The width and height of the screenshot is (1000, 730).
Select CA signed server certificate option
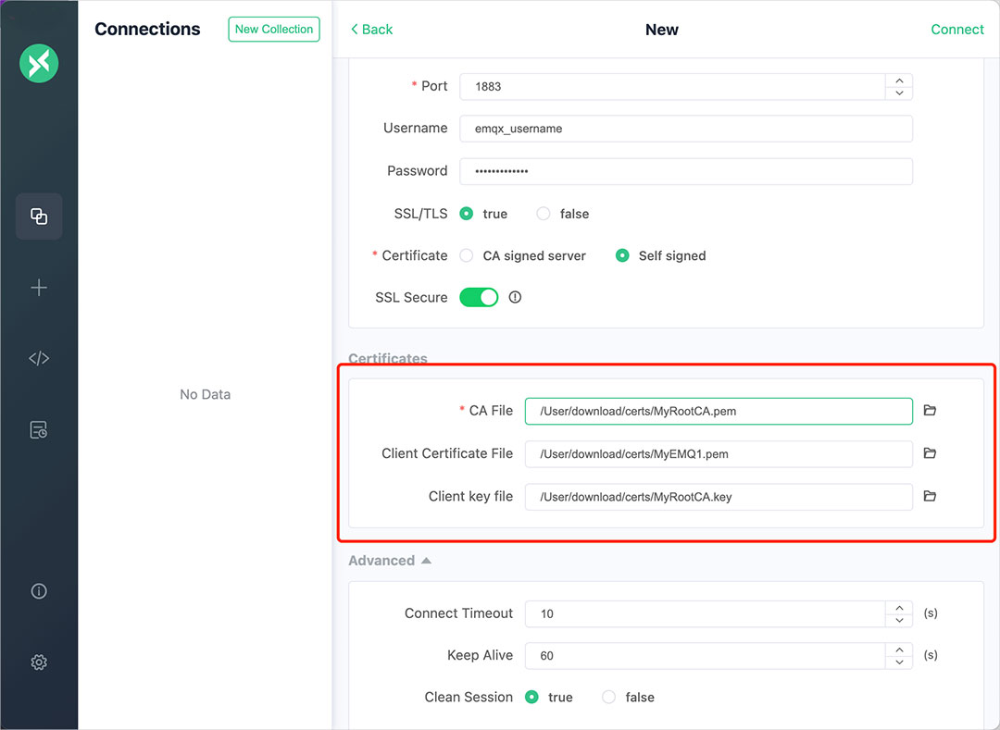[x=468, y=256]
